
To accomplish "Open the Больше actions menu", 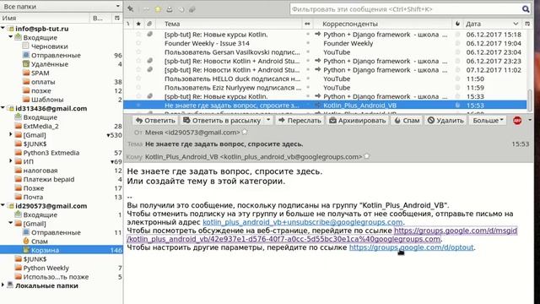I will click(x=488, y=121).
